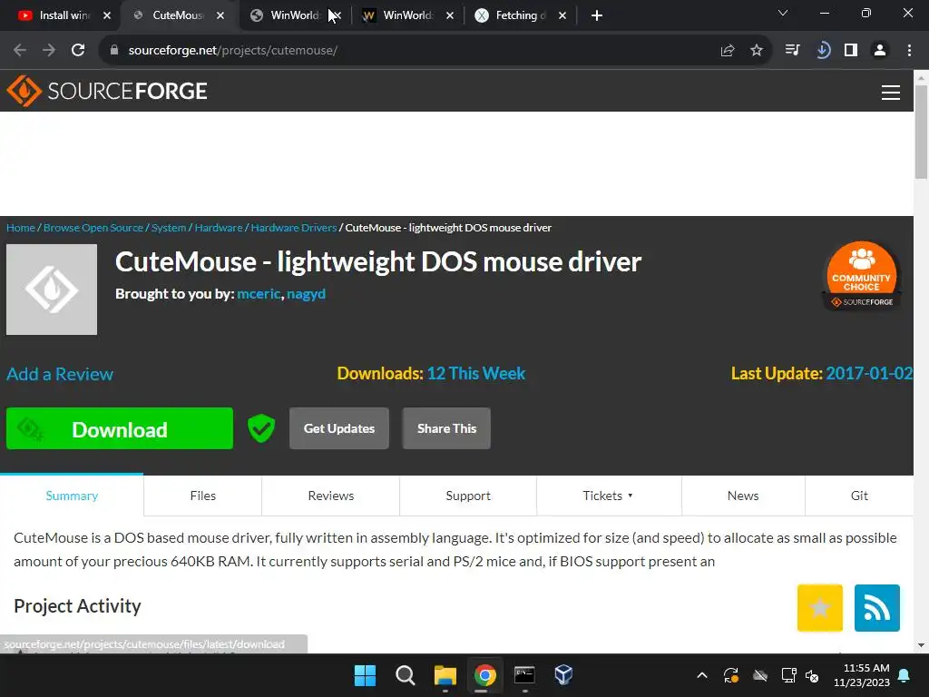Image resolution: width=929 pixels, height=697 pixels.
Task: Open the Chrome three-dot menu
Action: coord(909,51)
